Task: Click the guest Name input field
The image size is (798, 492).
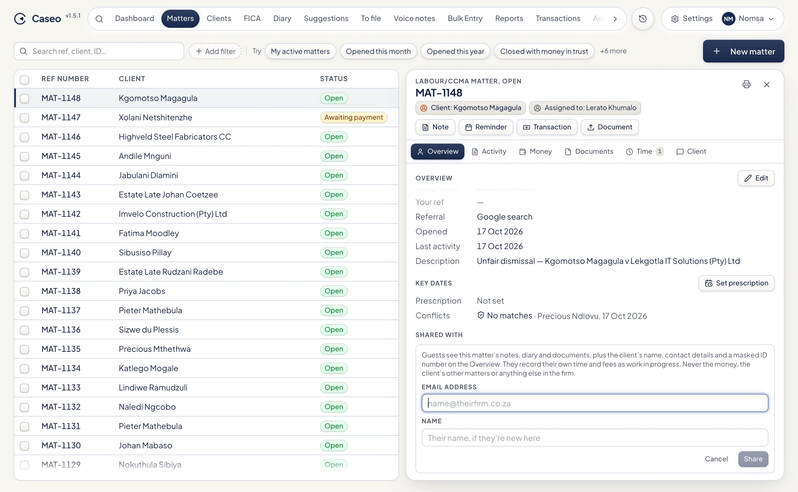Action: (595, 438)
